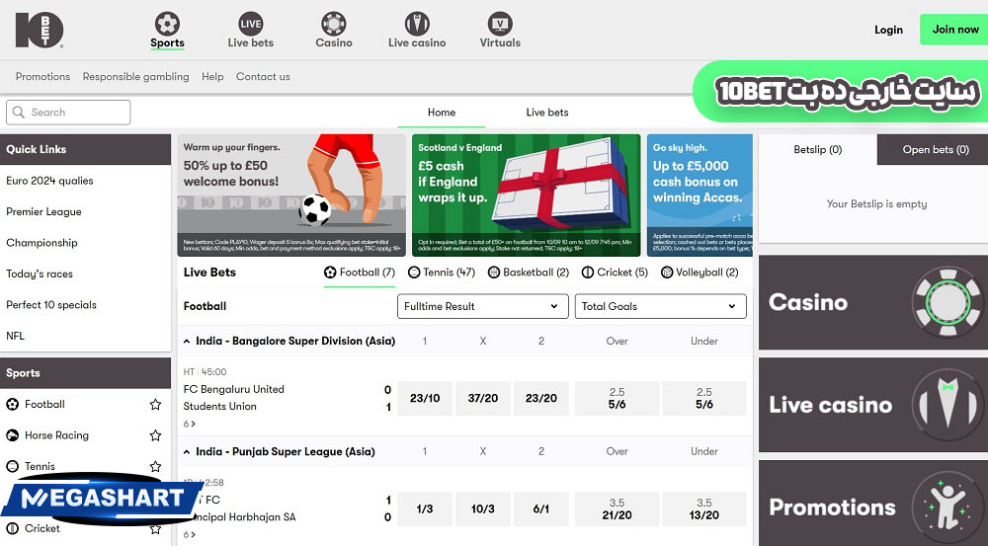Click the Live casino tile tuxedo icon
Image resolution: width=988 pixels, height=546 pixels.
click(x=947, y=405)
